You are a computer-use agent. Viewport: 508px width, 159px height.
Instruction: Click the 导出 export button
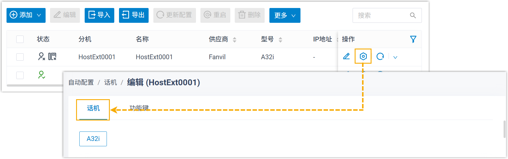click(134, 15)
